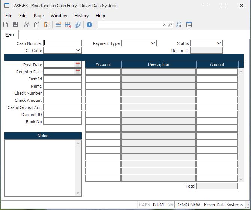Click the Check Amount input field

pos(62,100)
